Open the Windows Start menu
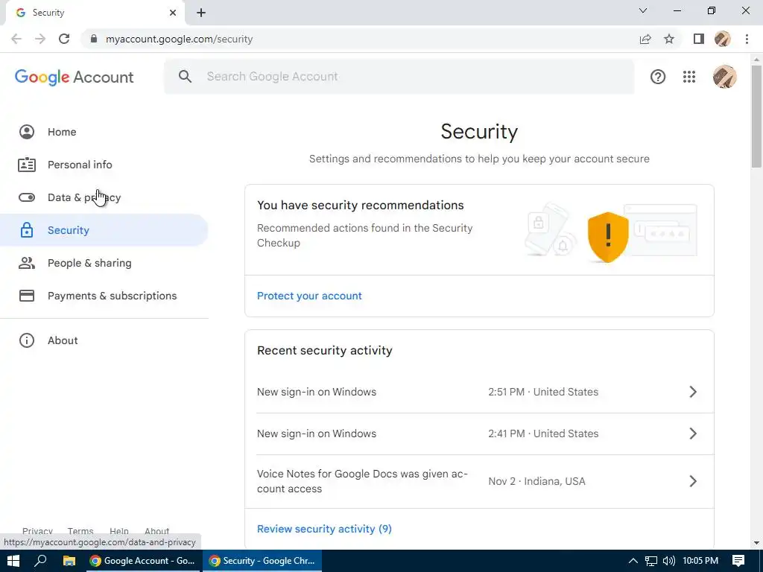Image resolution: width=763 pixels, height=572 pixels. [13, 561]
